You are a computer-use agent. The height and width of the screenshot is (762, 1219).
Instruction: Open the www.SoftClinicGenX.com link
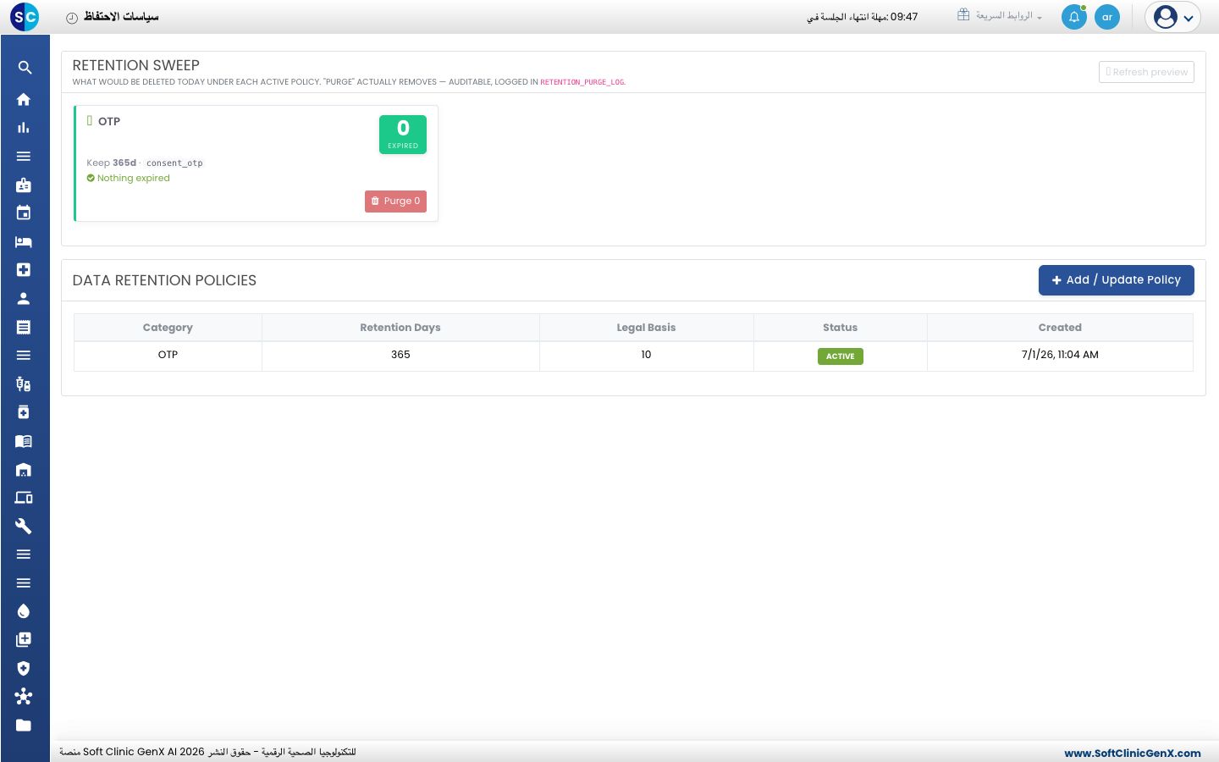pyautogui.click(x=1133, y=753)
